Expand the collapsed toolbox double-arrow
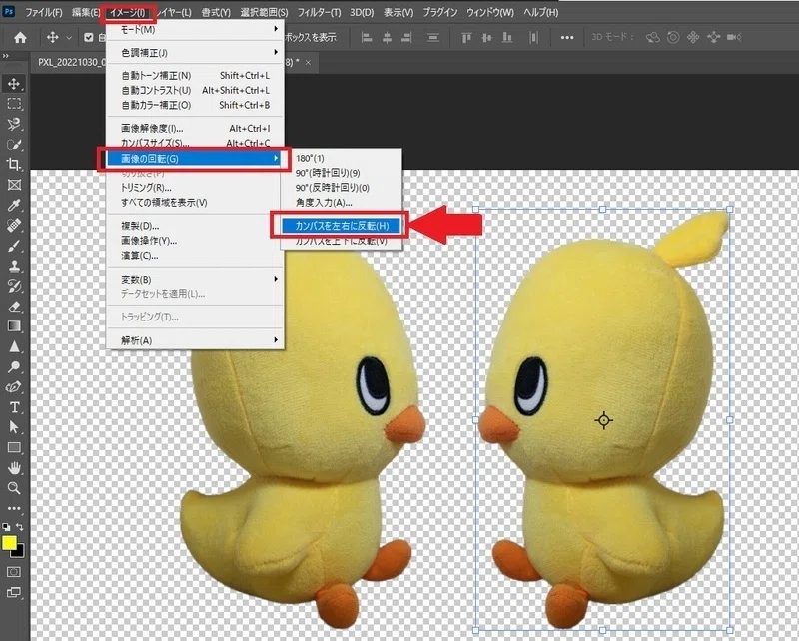This screenshot has width=799, height=641. 6,56
